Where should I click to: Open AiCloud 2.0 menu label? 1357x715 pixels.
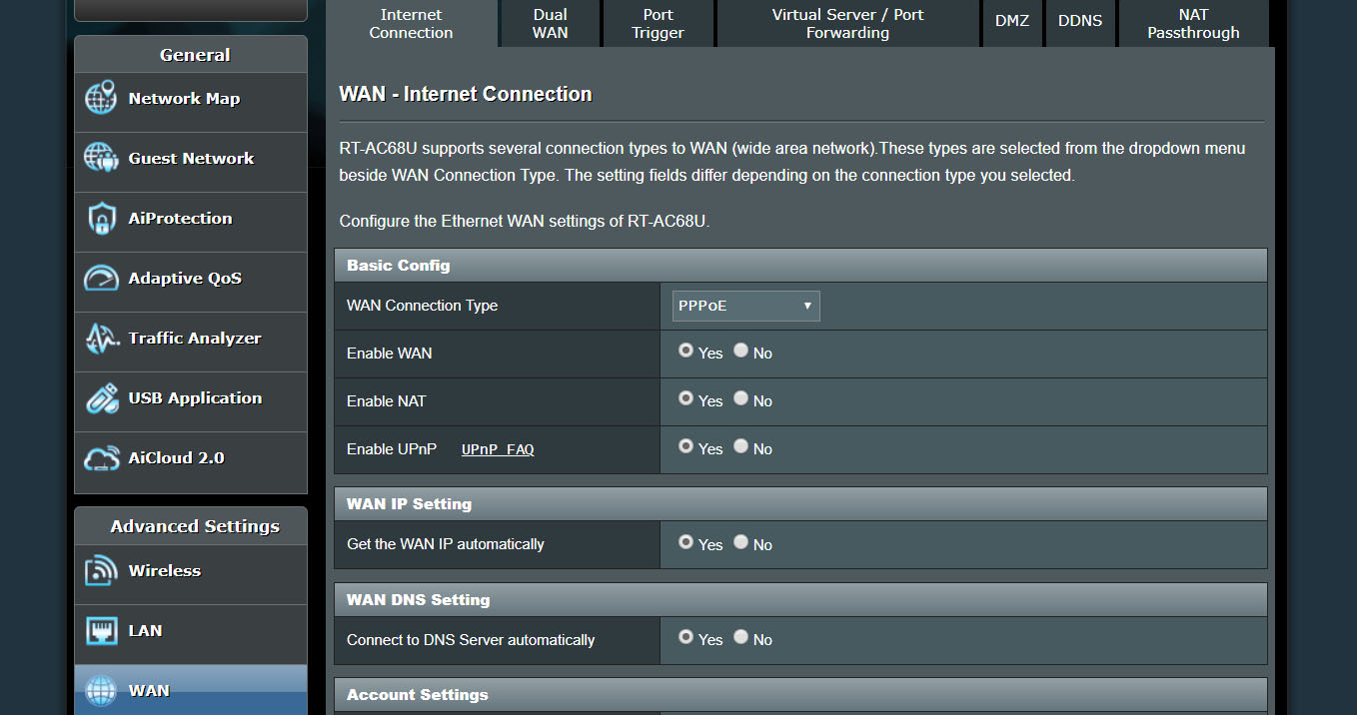coord(176,458)
